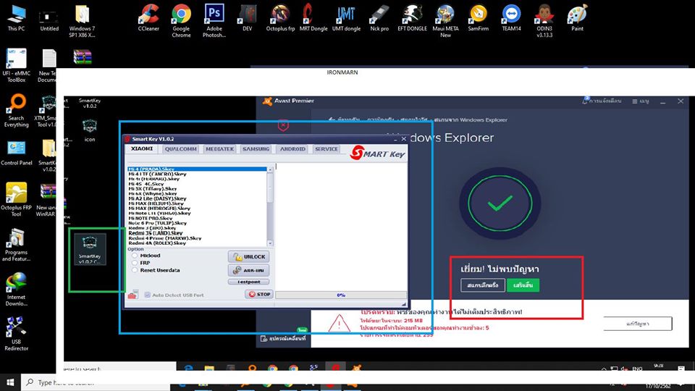The image size is (695, 391).
Task: Open TEAM14 desktop shortcut
Action: [511, 17]
